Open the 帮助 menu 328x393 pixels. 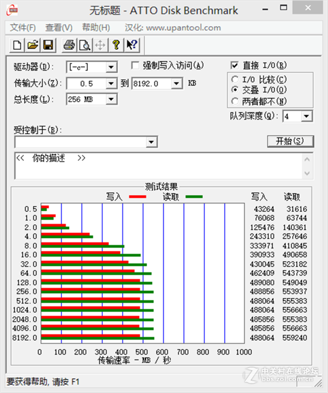tap(95, 27)
